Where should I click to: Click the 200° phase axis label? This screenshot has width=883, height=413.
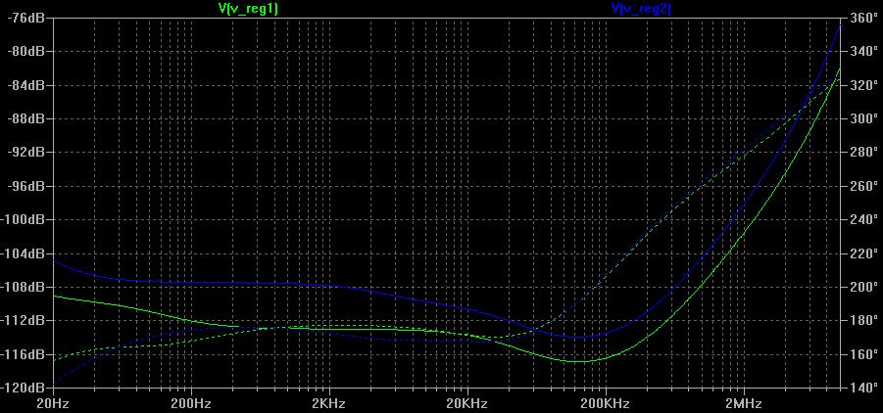[x=863, y=287]
